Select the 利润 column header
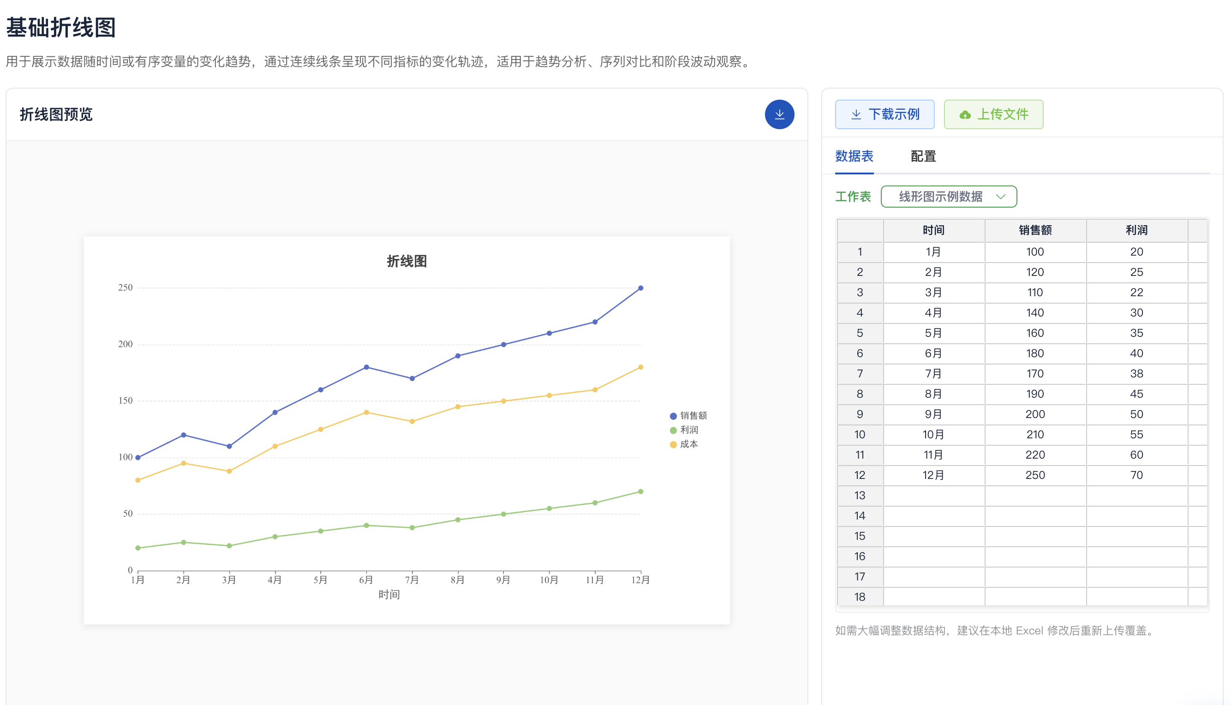Viewport: 1231px width, 705px height. pyautogui.click(x=1136, y=231)
